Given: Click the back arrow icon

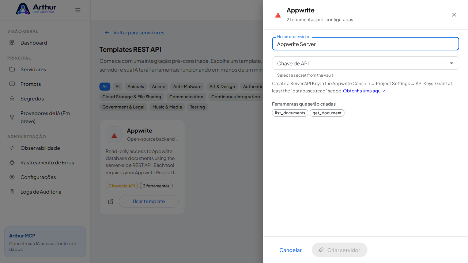Looking at the screenshot, I should (x=107, y=33).
